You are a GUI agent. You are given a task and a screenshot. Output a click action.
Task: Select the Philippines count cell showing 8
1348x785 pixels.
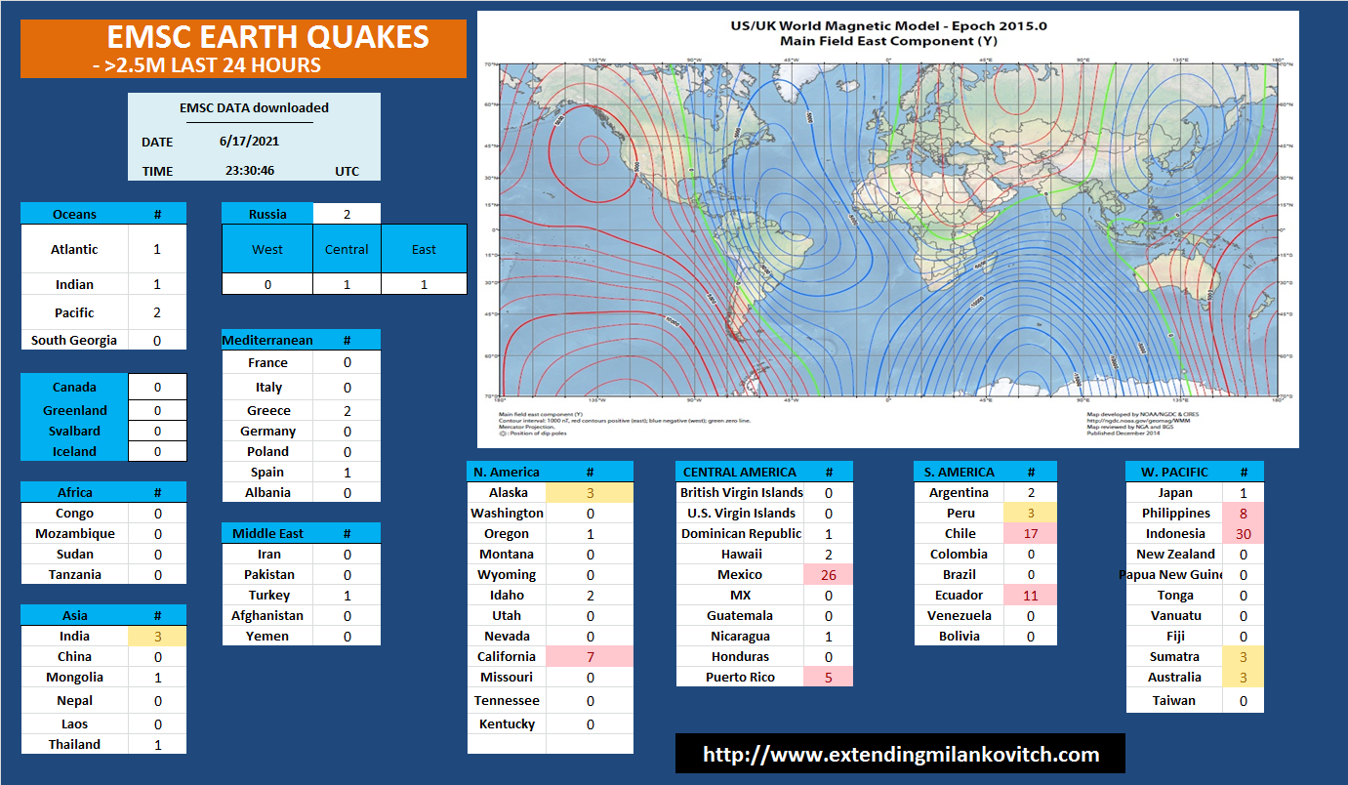(1244, 513)
